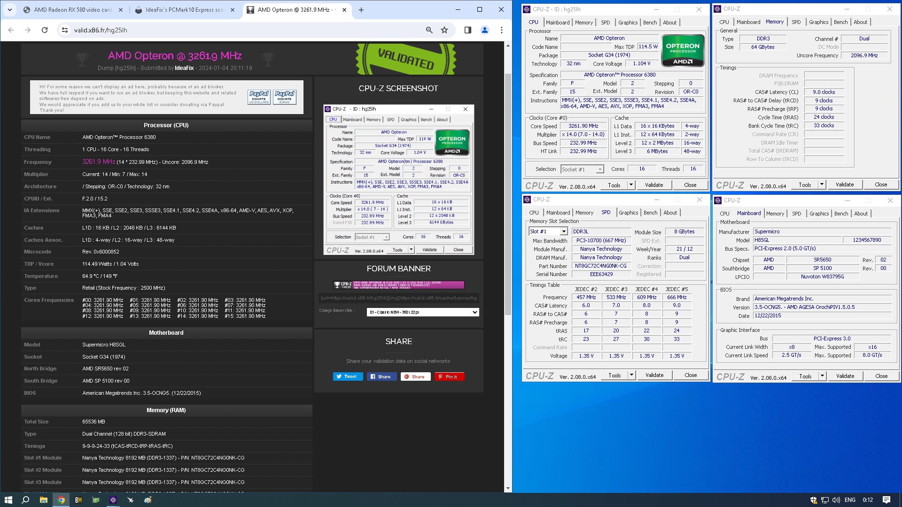Open File Explorer from the taskbar
The width and height of the screenshot is (902, 507).
43,499
